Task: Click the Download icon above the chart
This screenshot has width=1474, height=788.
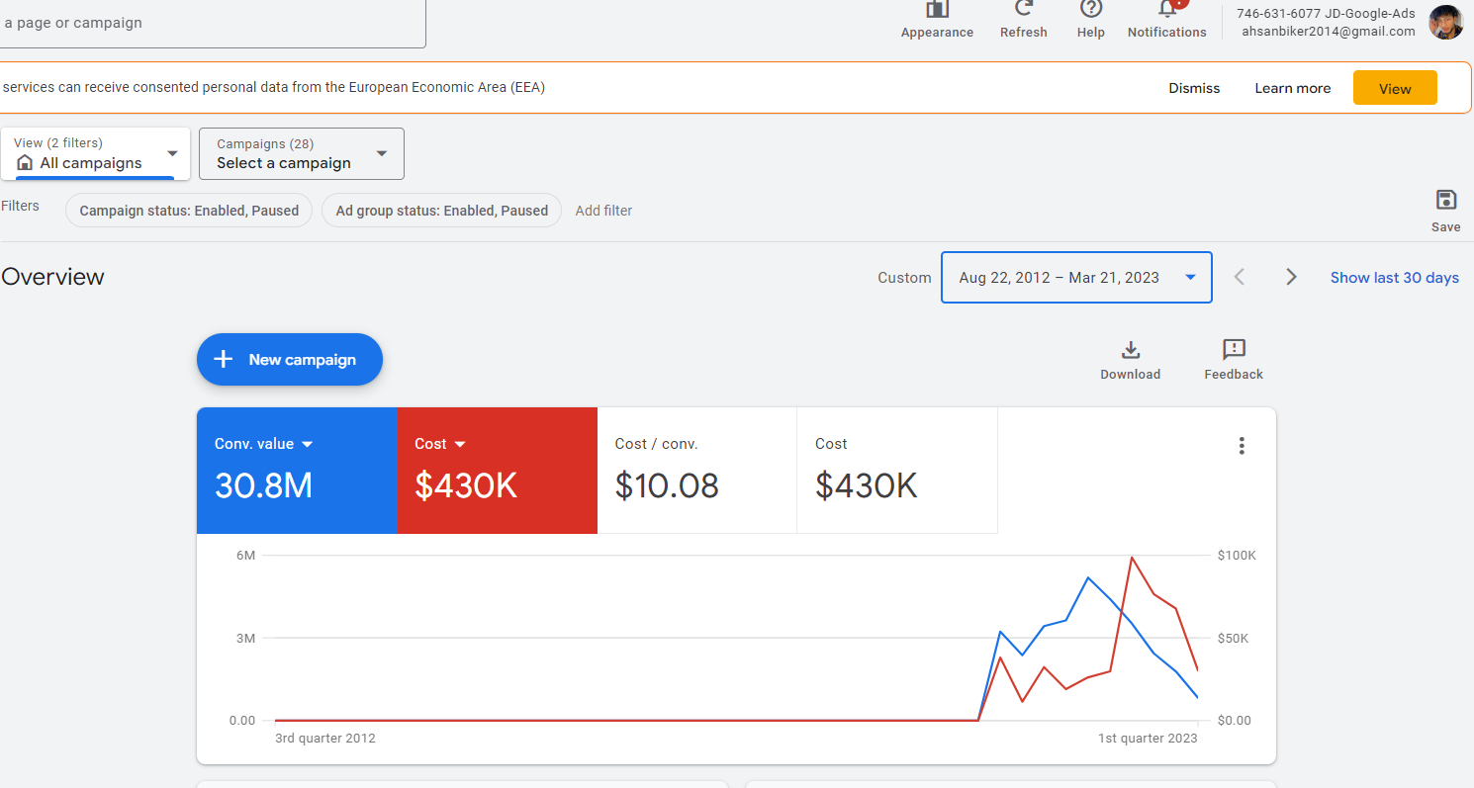Action: tap(1131, 350)
